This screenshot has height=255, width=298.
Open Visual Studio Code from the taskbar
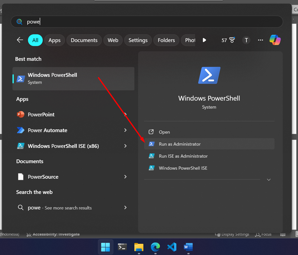tap(172, 247)
